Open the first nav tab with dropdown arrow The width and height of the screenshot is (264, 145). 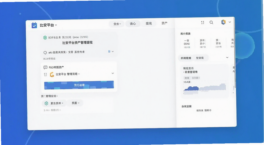pos(117,24)
